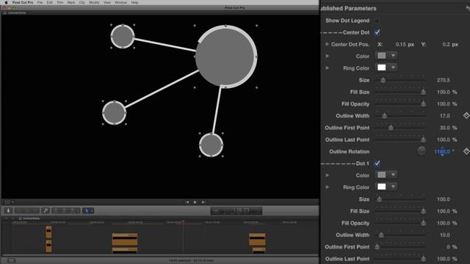Play the viewer preview
The height and width of the screenshot is (264, 470).
195,202
